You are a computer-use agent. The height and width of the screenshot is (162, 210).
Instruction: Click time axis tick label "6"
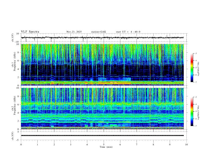coord(120,145)
